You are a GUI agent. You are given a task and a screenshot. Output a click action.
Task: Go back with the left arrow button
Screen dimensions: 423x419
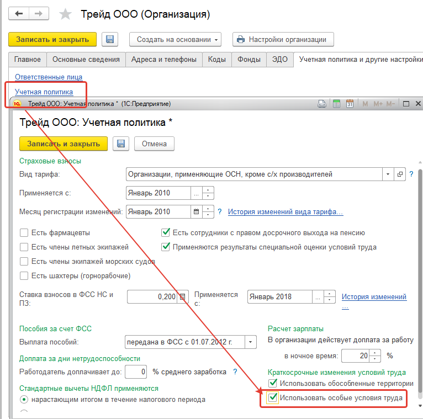(x=19, y=13)
